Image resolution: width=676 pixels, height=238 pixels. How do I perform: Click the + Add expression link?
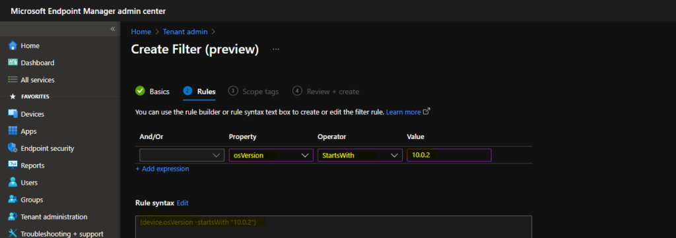(x=162, y=169)
